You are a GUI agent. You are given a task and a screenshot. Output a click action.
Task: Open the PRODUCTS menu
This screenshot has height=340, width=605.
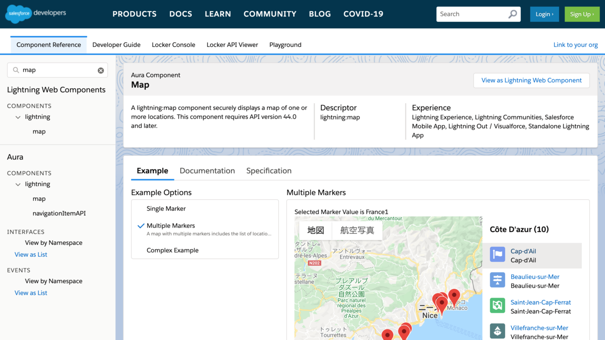134,14
